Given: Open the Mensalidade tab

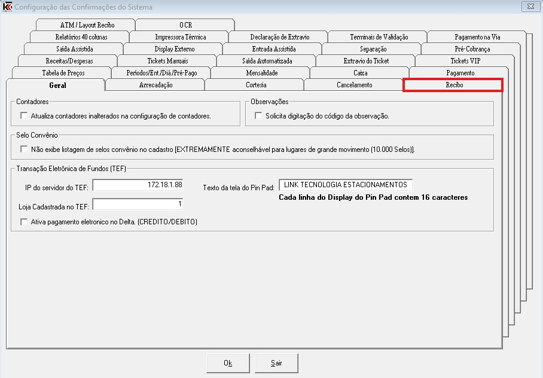Looking at the screenshot, I should (x=261, y=73).
